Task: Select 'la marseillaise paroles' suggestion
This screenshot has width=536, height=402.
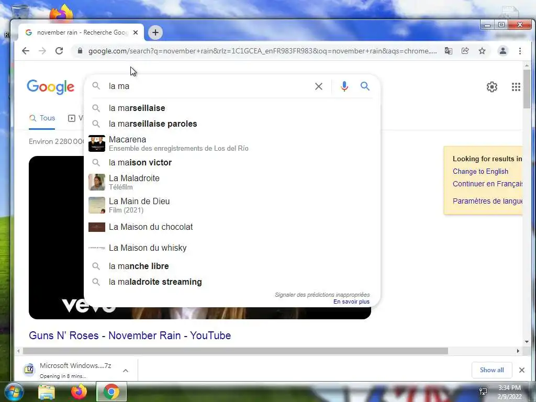Action: (x=232, y=124)
